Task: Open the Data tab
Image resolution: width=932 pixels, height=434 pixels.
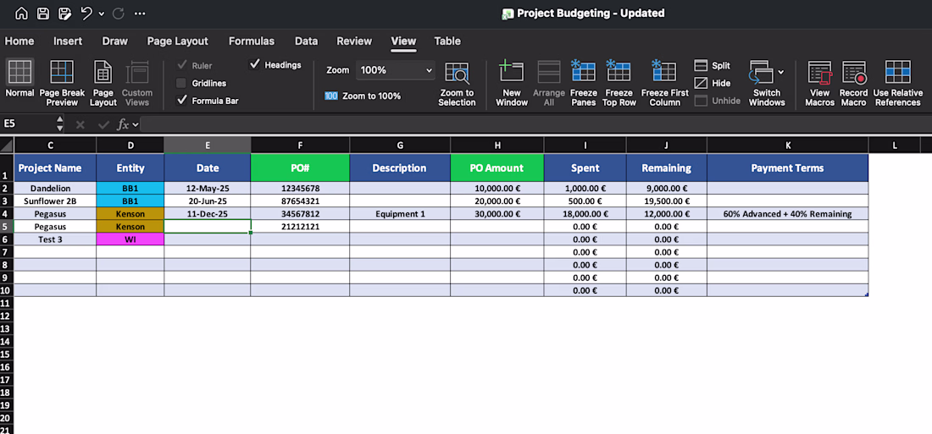Action: point(306,41)
